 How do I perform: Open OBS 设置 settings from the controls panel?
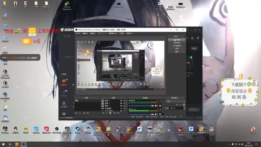(177, 49)
